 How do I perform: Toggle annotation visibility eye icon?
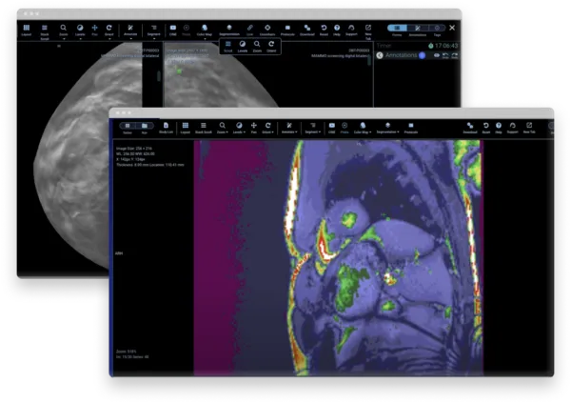(436, 55)
